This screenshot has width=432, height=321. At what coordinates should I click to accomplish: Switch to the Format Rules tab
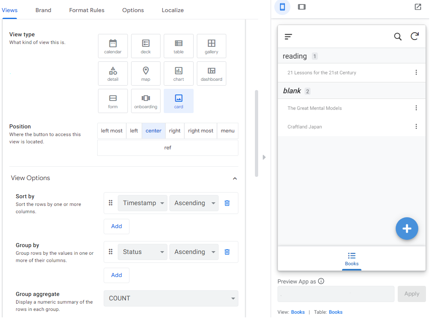pyautogui.click(x=87, y=10)
